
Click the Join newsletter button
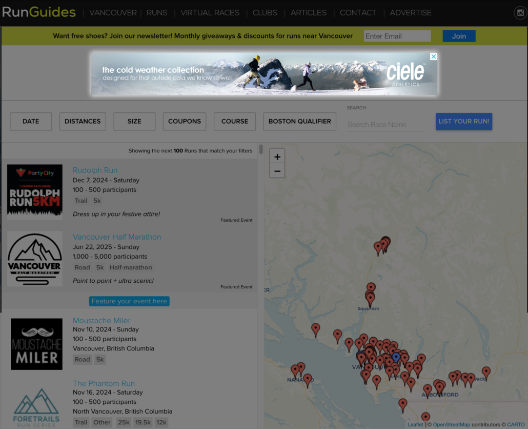[459, 36]
